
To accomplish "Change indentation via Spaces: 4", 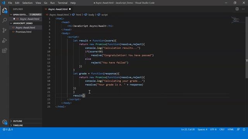I will (202, 129).
